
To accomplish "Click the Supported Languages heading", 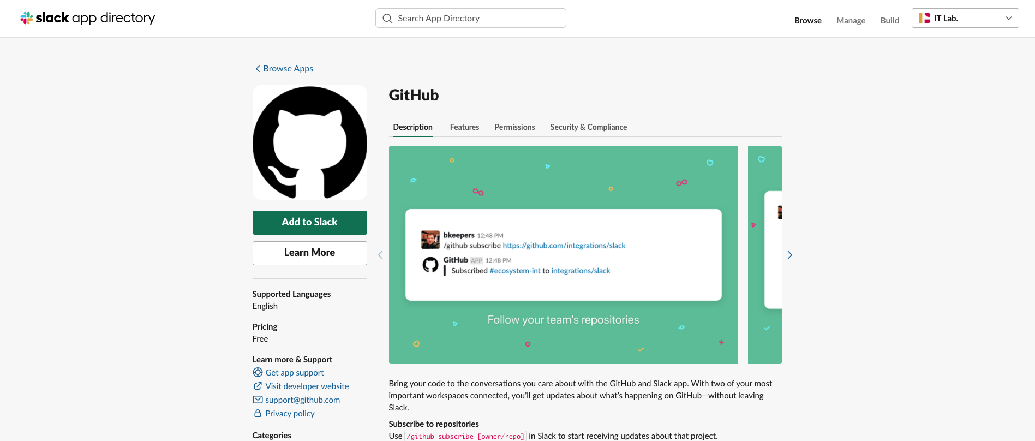I will point(291,294).
